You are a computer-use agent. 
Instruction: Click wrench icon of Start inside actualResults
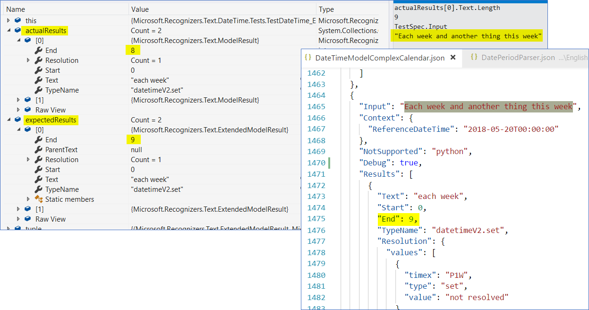tap(39, 70)
